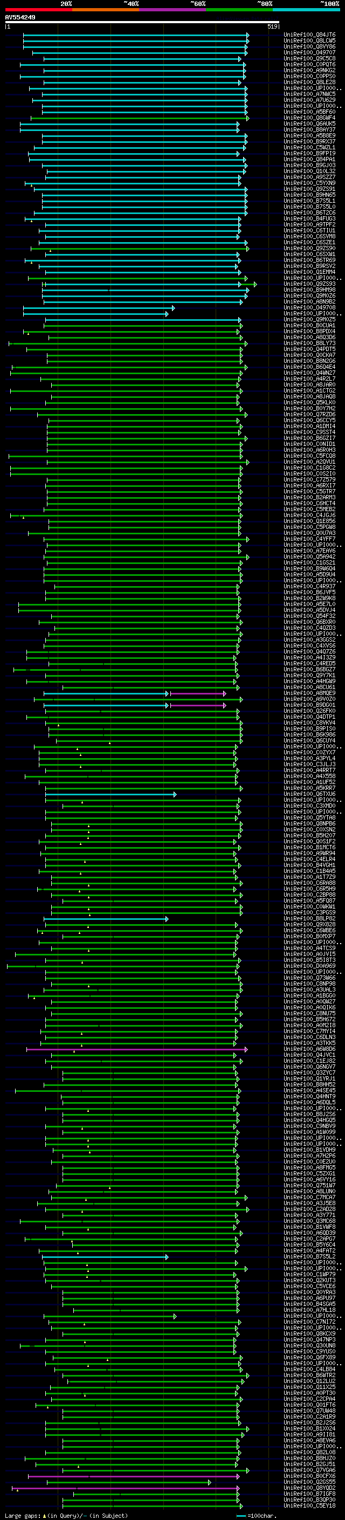Select the UniRef100_B9RX37 label
The image size is (345, 1520).
(x=309, y=142)
